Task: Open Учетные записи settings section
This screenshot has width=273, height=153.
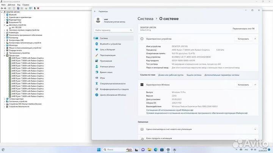Action: (x=113, y=66)
